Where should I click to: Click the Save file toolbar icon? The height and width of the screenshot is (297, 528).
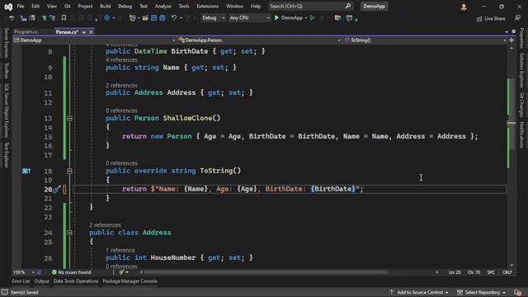point(154,18)
